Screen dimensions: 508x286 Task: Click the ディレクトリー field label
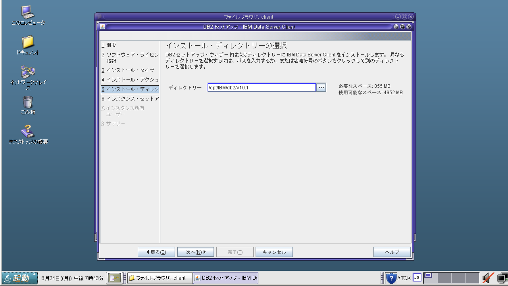[x=185, y=88]
